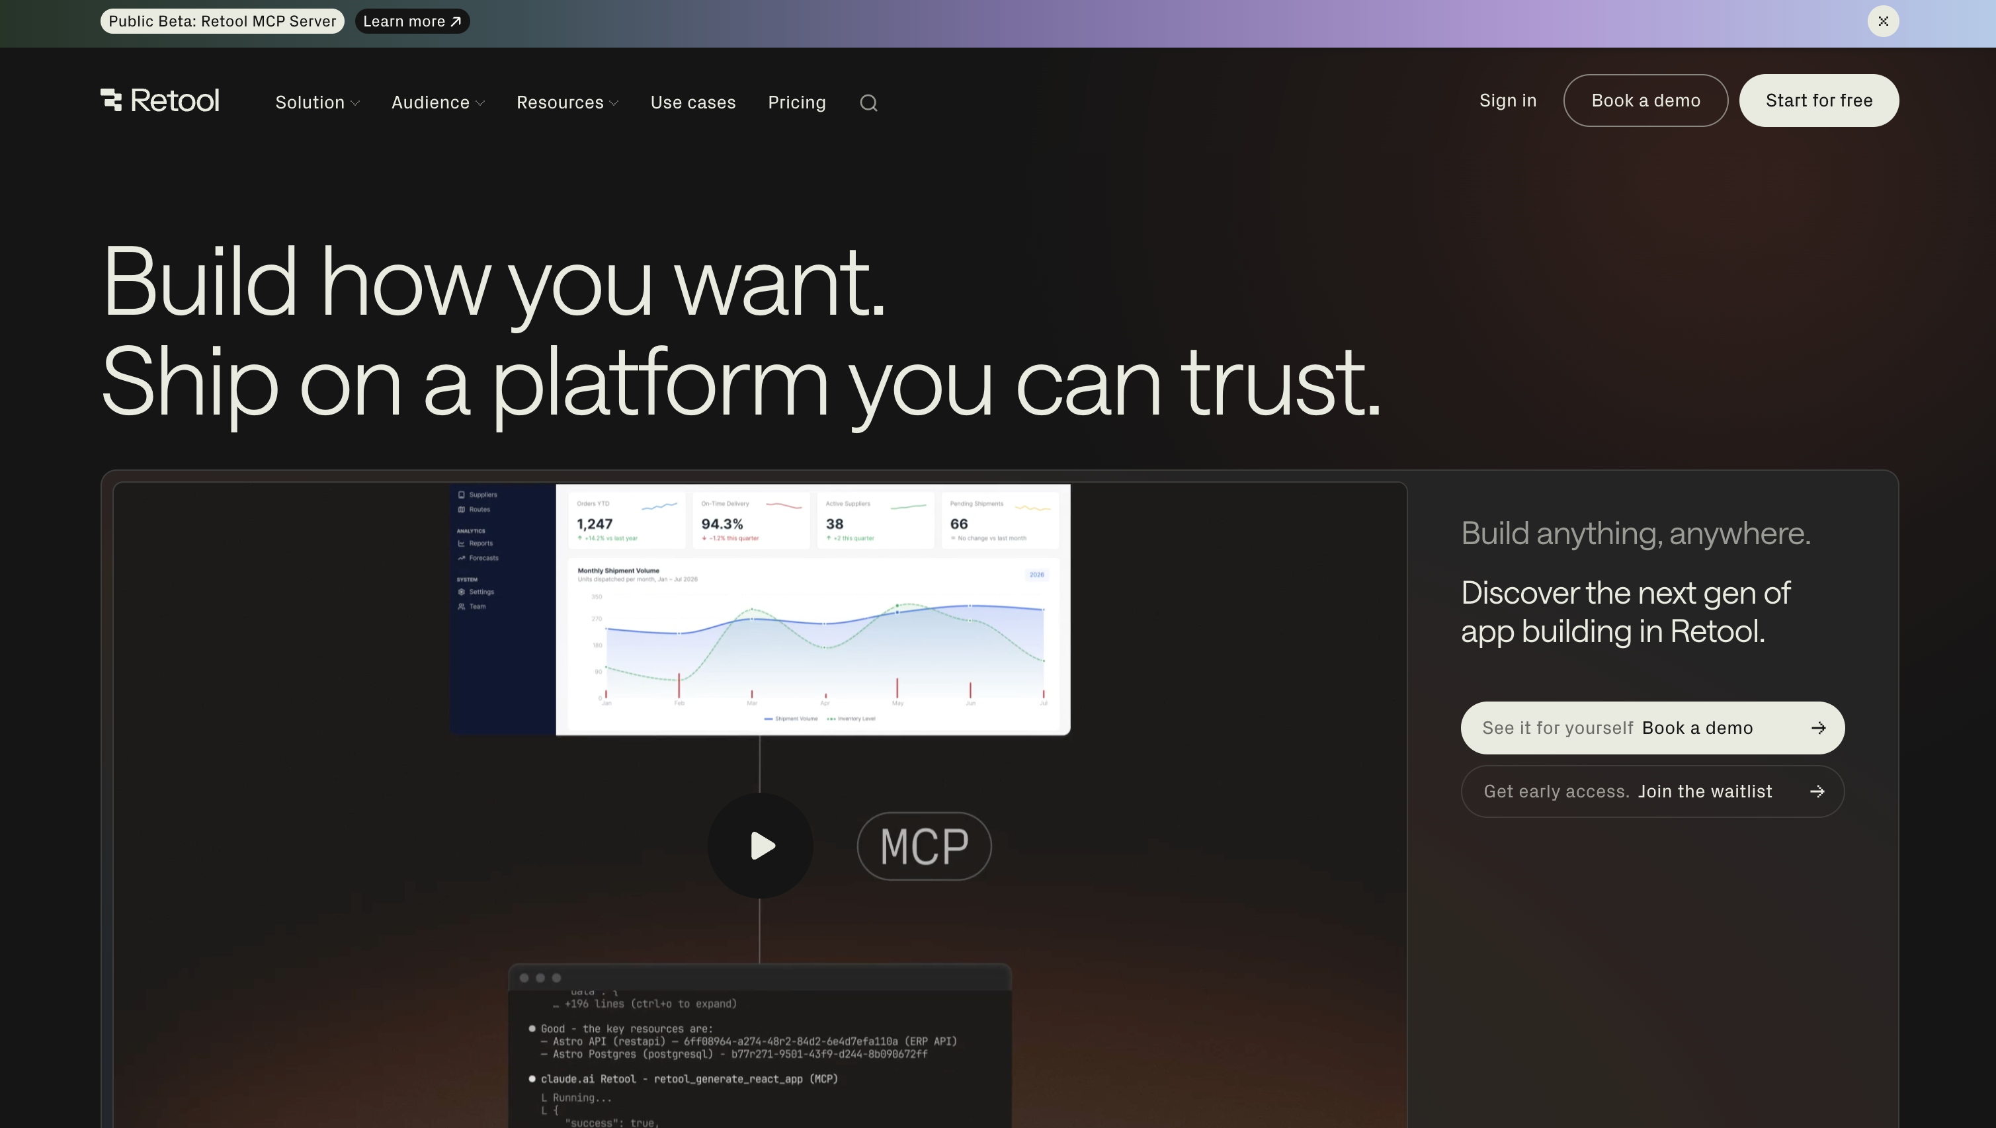The width and height of the screenshot is (1996, 1128).
Task: Open Learn more link in banner
Action: tap(412, 21)
